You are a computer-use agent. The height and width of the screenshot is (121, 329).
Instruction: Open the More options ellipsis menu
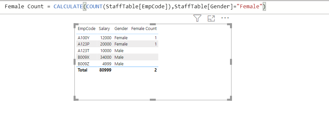[225, 18]
